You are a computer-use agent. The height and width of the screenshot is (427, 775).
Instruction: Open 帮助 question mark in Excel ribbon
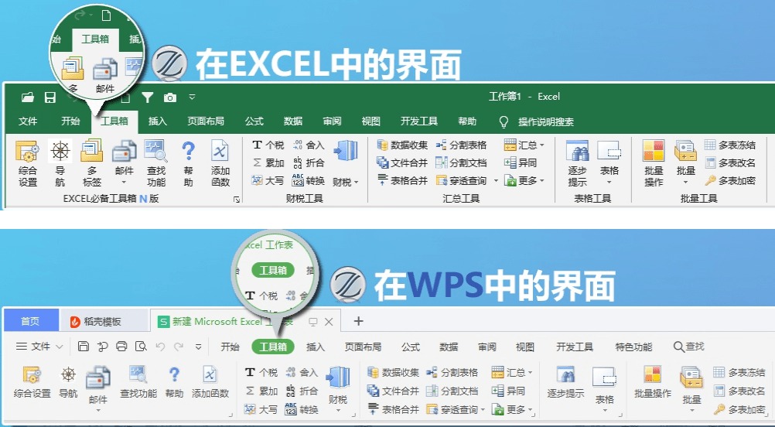(x=188, y=163)
